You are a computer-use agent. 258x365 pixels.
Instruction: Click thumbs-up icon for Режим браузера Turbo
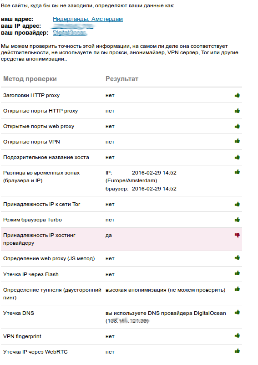click(237, 220)
